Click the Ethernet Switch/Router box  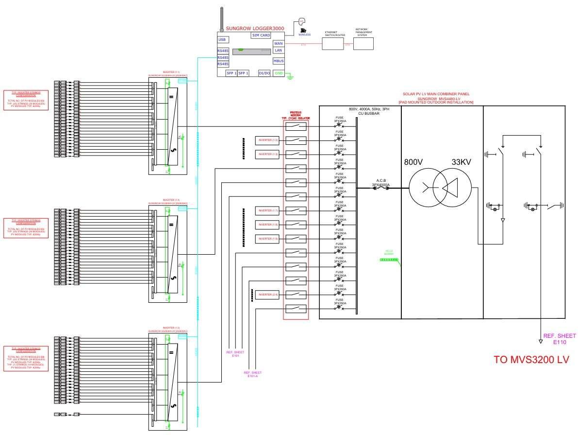pos(334,43)
